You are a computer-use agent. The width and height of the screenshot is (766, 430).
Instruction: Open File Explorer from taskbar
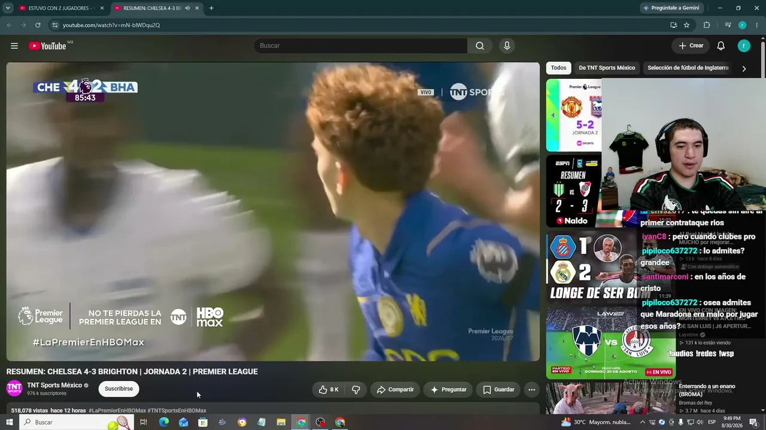point(281,422)
